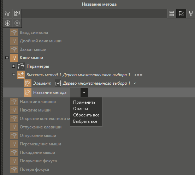Click the Параметры folder icon
Screen dimensions: 195x175
21,66
